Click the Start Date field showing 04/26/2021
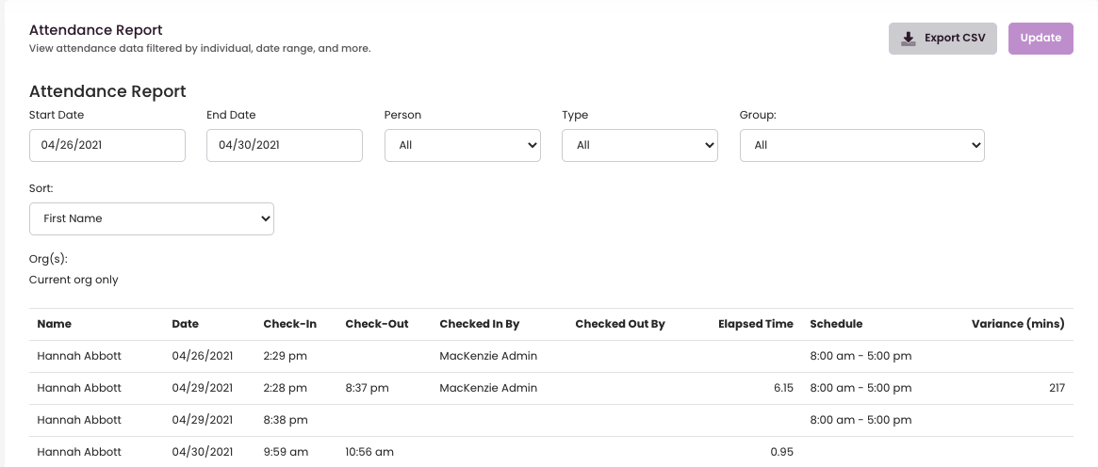The image size is (1098, 467). click(x=107, y=145)
